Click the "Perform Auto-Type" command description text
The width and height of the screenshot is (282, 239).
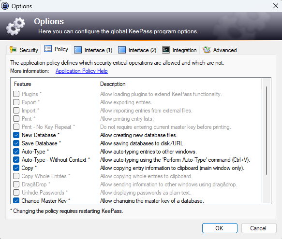pyautogui.click(x=175, y=160)
